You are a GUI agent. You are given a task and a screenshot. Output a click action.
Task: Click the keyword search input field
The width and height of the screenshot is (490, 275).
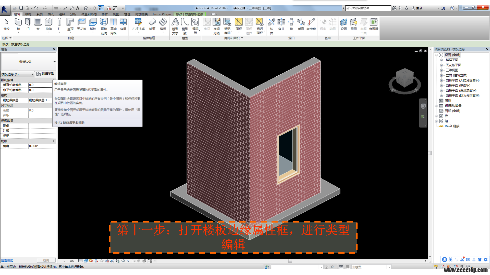(x=368, y=8)
